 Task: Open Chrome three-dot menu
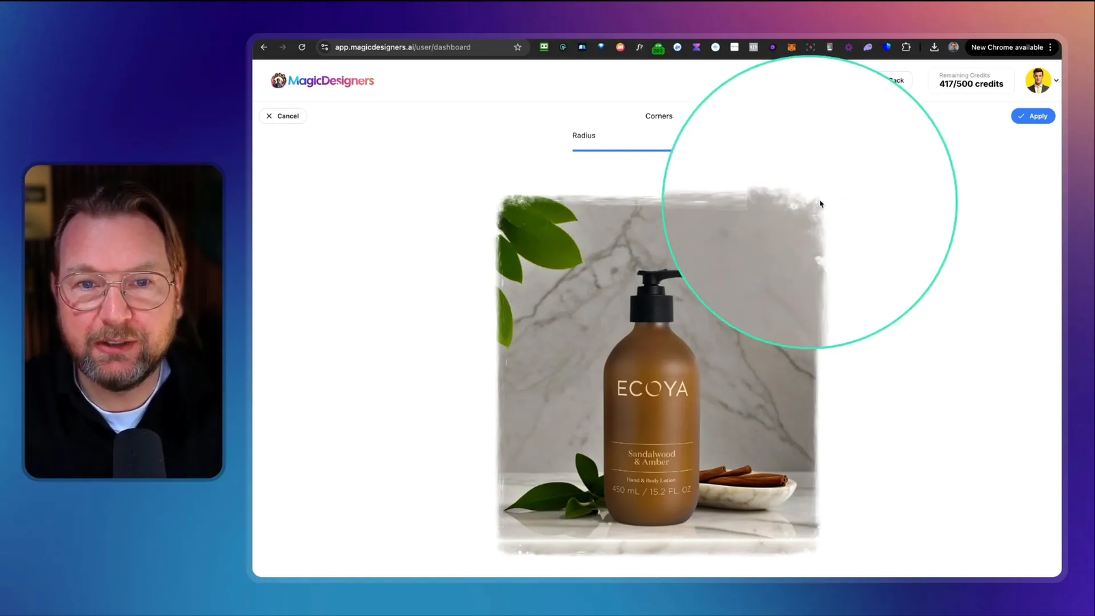coord(1051,47)
